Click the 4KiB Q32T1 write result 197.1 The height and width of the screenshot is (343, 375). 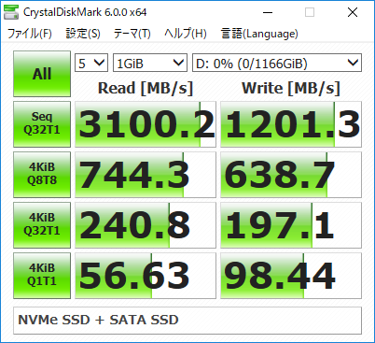tap(291, 225)
